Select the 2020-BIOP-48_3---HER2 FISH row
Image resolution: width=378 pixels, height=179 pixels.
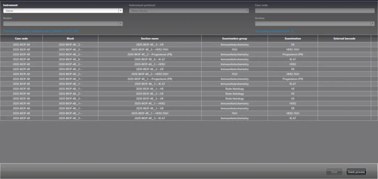pyautogui.click(x=186, y=49)
